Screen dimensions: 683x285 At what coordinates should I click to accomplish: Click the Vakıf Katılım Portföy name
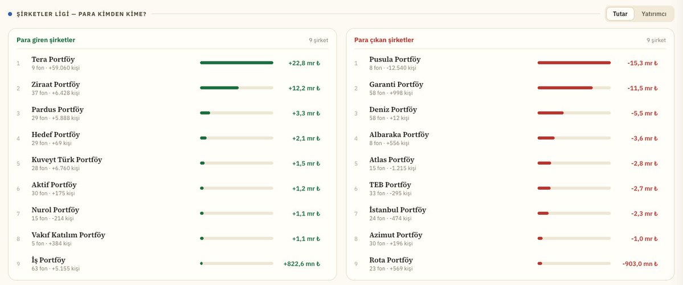click(x=68, y=235)
